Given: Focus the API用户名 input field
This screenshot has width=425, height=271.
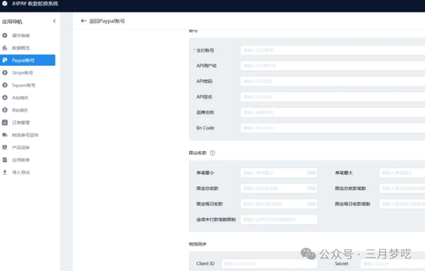Looking at the screenshot, I should (x=333, y=66).
